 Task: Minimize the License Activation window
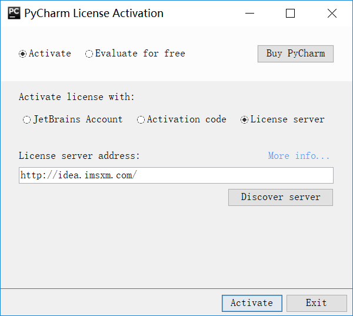click(249, 14)
